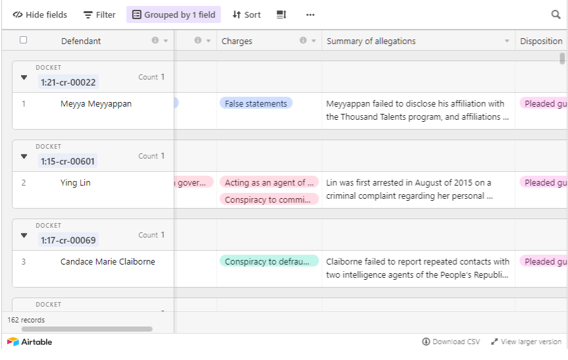Viewport: 568px width, 360px height.
Task: Click the Charges column info icon
Action: click(x=303, y=41)
